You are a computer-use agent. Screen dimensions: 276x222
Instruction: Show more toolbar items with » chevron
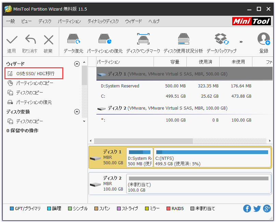tap(241, 42)
